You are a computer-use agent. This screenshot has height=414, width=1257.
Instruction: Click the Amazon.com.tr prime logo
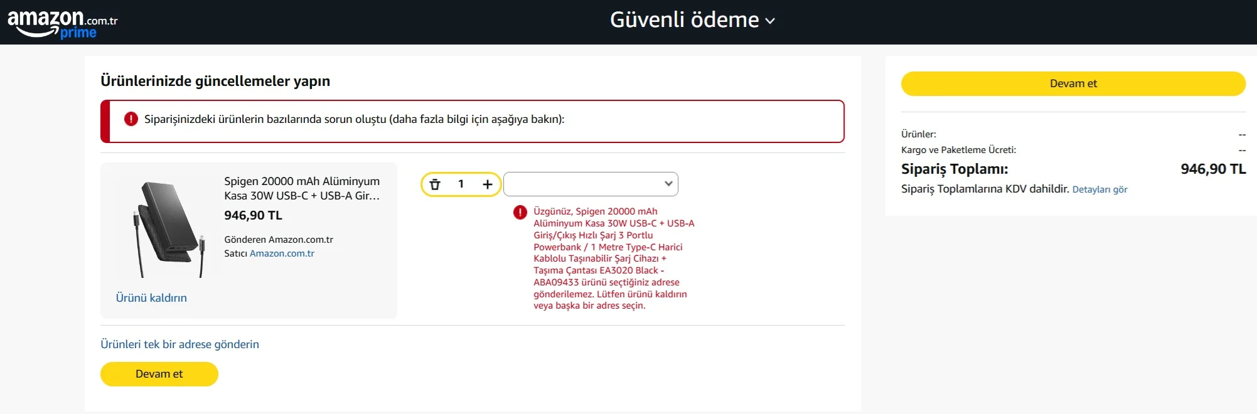click(62, 24)
